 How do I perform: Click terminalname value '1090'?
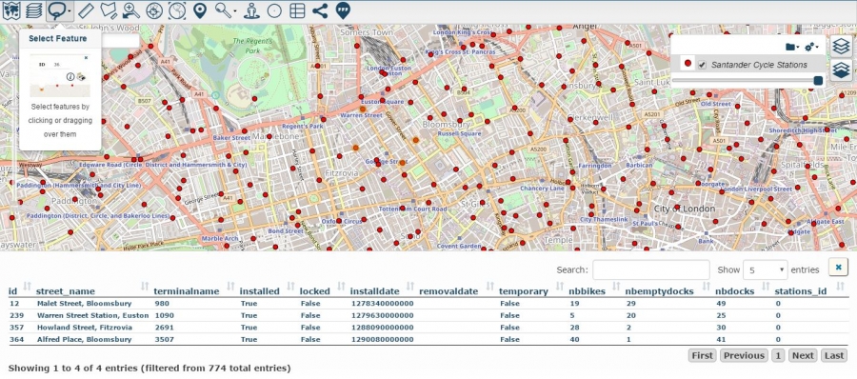pos(165,315)
